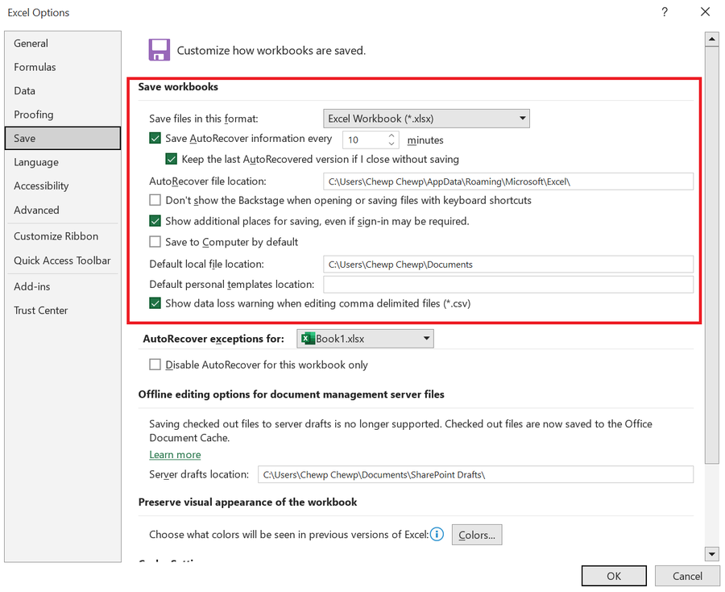The width and height of the screenshot is (725, 592).
Task: Select the Save category
Action: (x=63, y=139)
